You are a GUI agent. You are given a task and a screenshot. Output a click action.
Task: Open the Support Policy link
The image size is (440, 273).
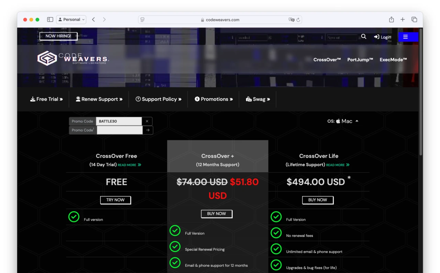tap(158, 99)
